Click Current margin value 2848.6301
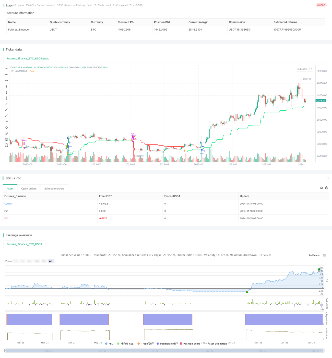This screenshot has width=332, height=358. tap(195, 30)
